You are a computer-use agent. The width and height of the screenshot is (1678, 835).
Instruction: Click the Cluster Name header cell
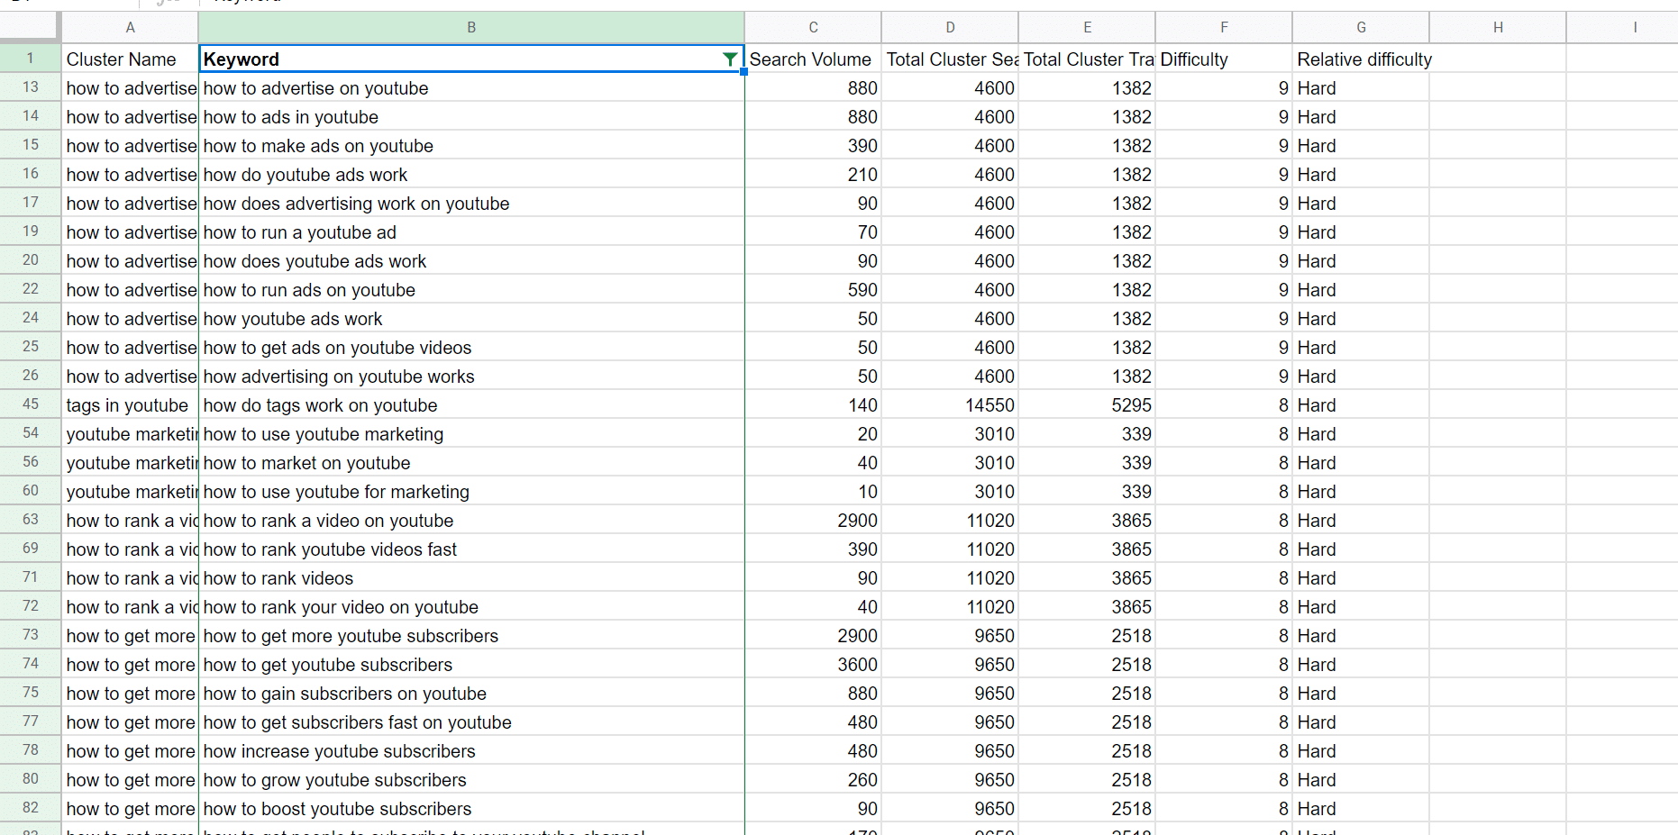[x=130, y=59]
